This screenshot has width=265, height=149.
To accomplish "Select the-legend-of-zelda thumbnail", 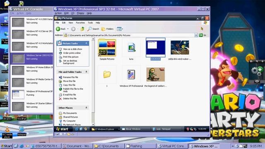I will 156,74.
